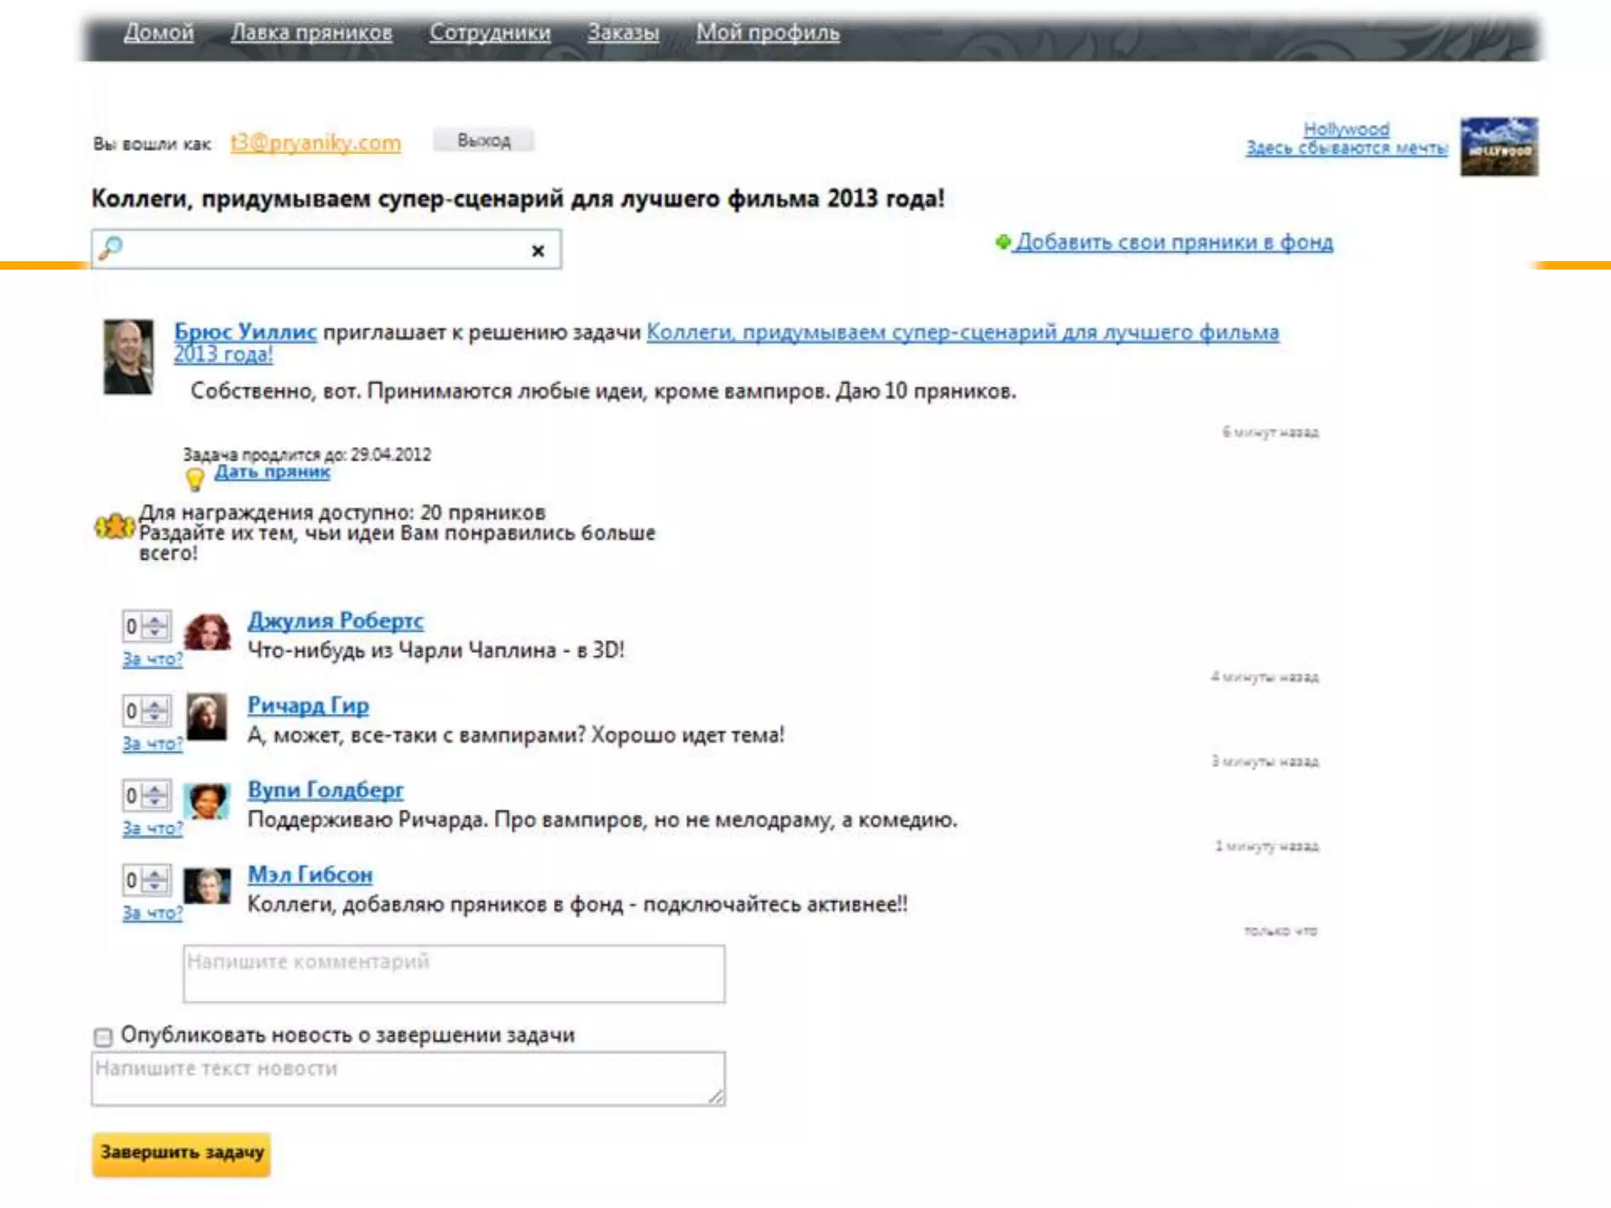Go to Мой профиль in navigation

(x=767, y=32)
